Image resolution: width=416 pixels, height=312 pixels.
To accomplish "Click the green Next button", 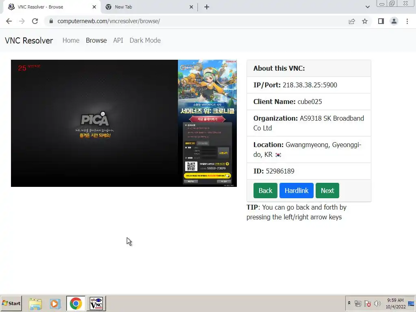I will [327, 191].
